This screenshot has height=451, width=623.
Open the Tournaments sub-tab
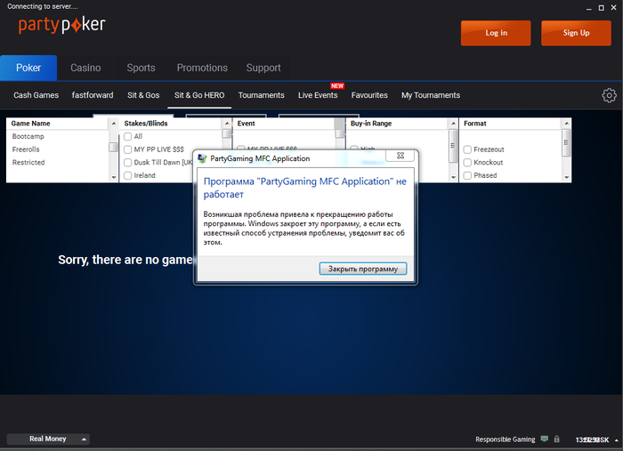(x=261, y=95)
